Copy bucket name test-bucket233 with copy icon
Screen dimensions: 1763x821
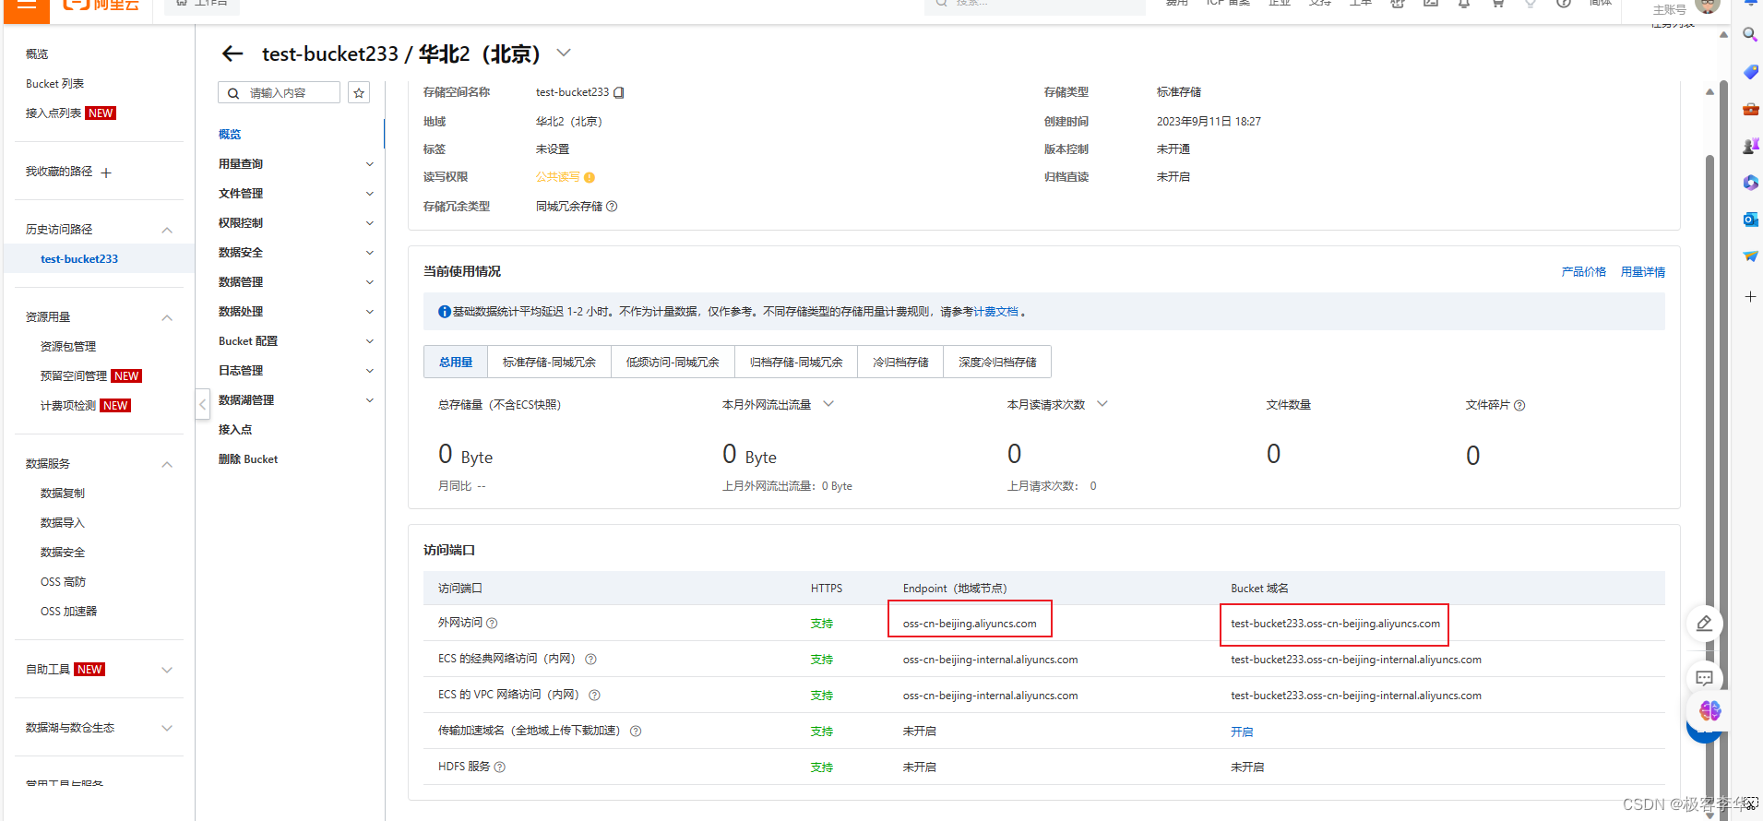[x=619, y=92]
